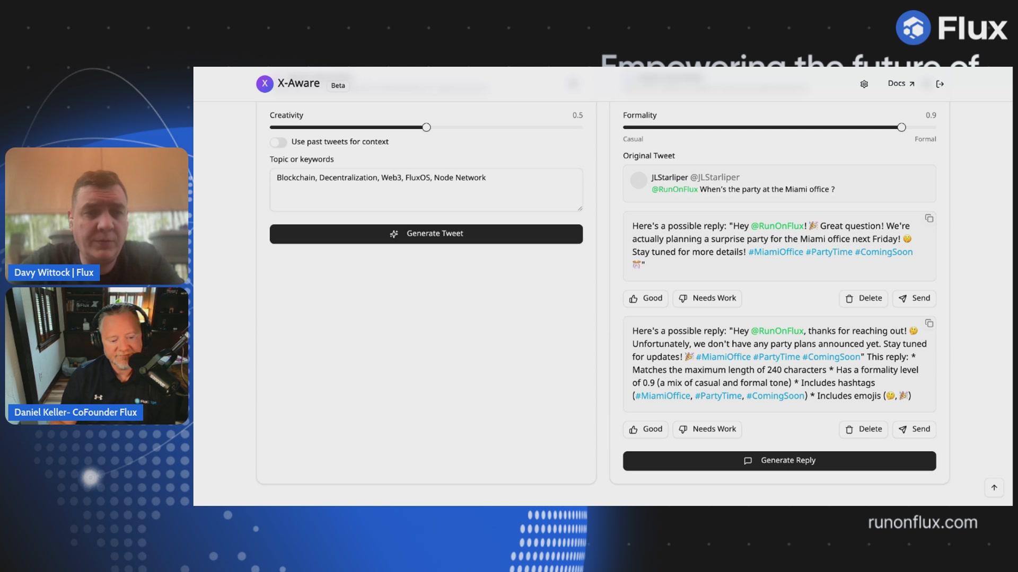Toggle 'Use past tweets for context' switch

tap(278, 142)
